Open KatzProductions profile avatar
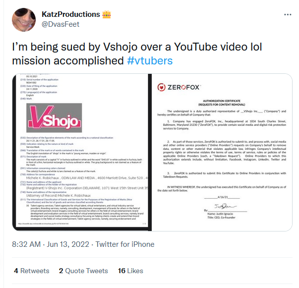The image size is (299, 288). click(24, 20)
